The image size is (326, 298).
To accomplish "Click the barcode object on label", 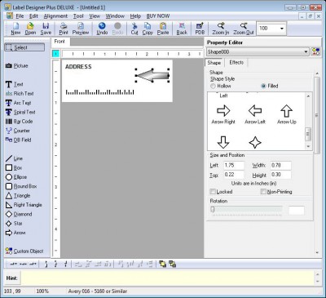I will [99, 92].
